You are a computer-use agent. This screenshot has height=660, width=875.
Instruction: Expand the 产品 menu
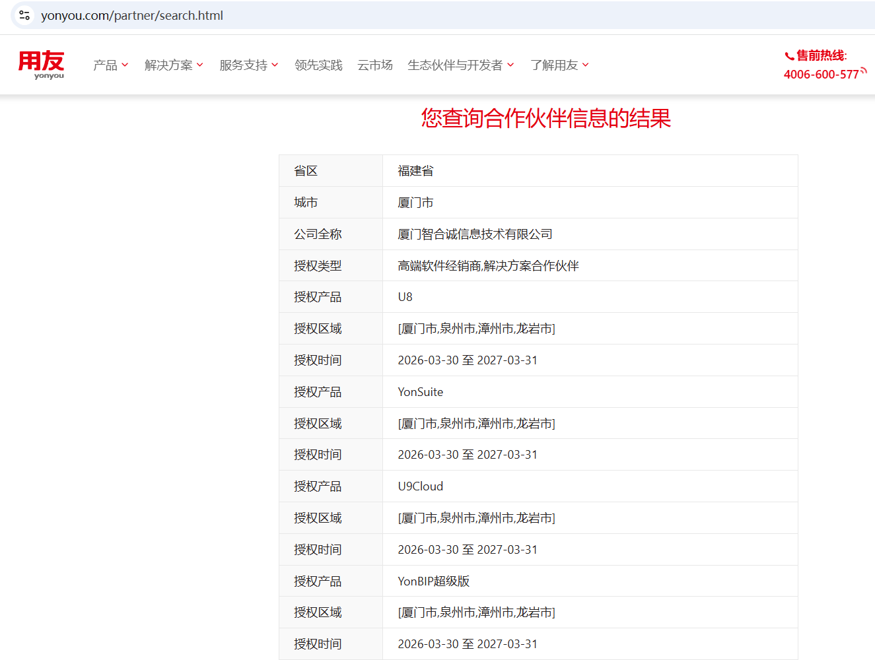[110, 65]
